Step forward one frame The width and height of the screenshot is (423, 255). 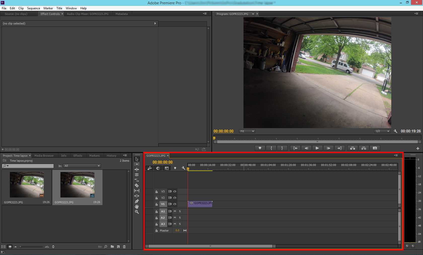coord(328,148)
